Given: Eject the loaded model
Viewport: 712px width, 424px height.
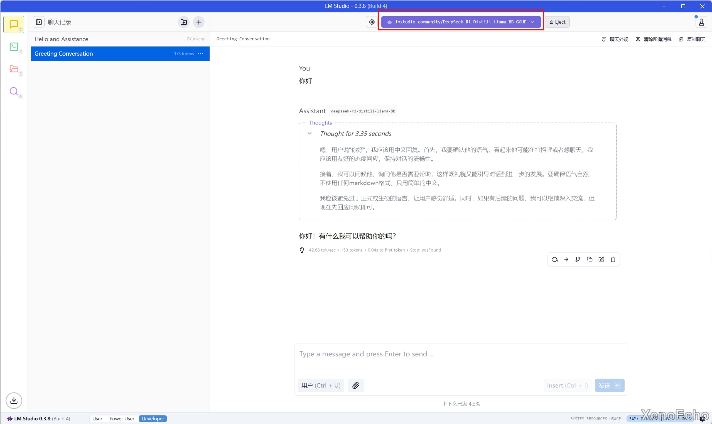Looking at the screenshot, I should 557,22.
